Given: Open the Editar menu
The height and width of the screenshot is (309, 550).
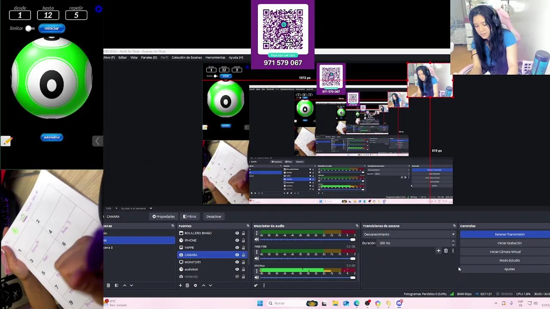Looking at the screenshot, I should pos(122,58).
